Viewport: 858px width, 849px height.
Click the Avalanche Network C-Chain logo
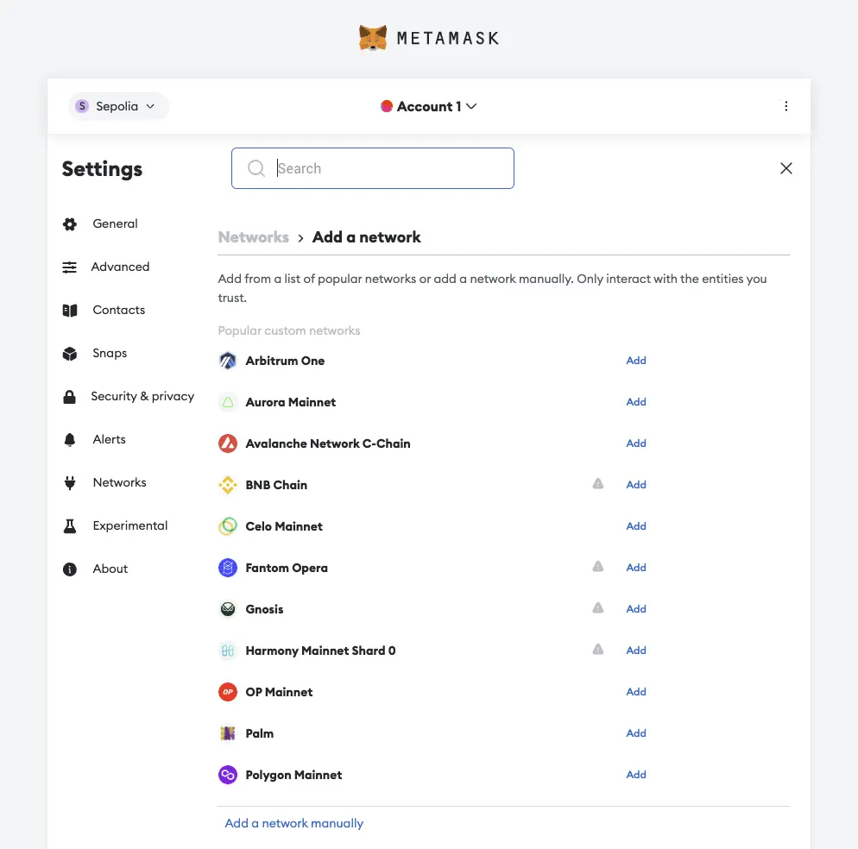point(228,443)
